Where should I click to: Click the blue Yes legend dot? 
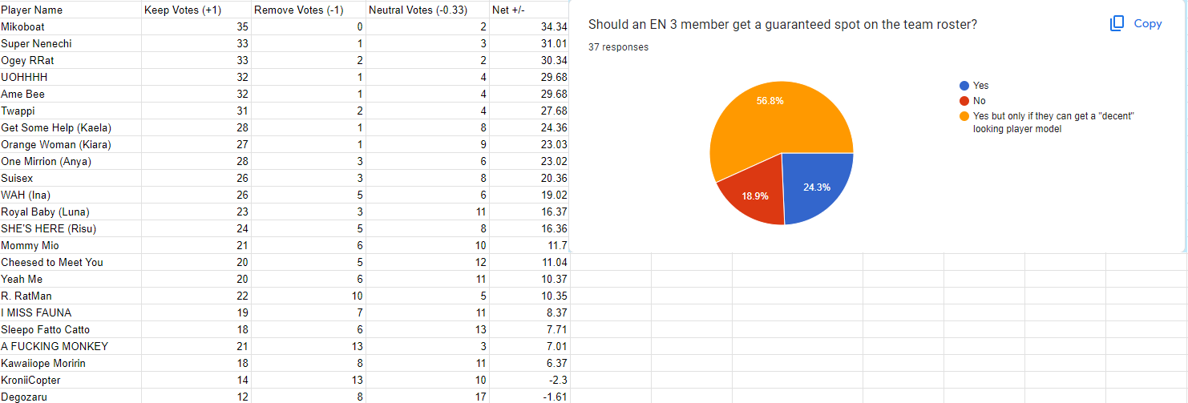pos(964,86)
